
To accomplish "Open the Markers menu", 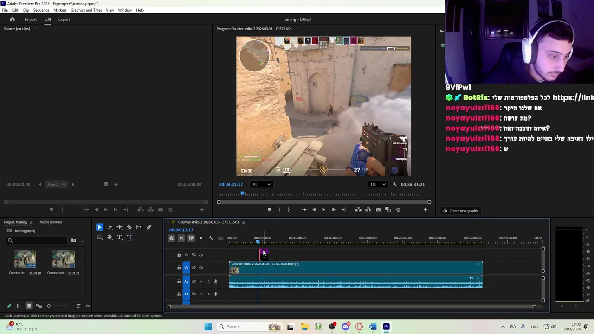I will pos(60,10).
